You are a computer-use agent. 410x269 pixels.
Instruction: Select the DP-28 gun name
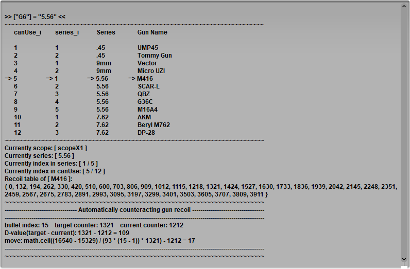click(x=146, y=133)
